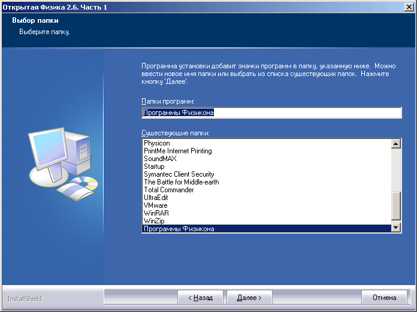Click the Папки программ text field
417x312 pixels.
[x=271, y=113]
